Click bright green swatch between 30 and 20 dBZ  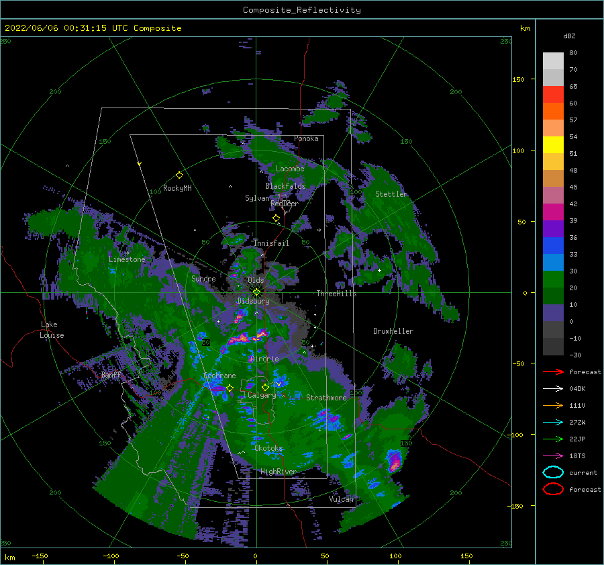pos(553,279)
